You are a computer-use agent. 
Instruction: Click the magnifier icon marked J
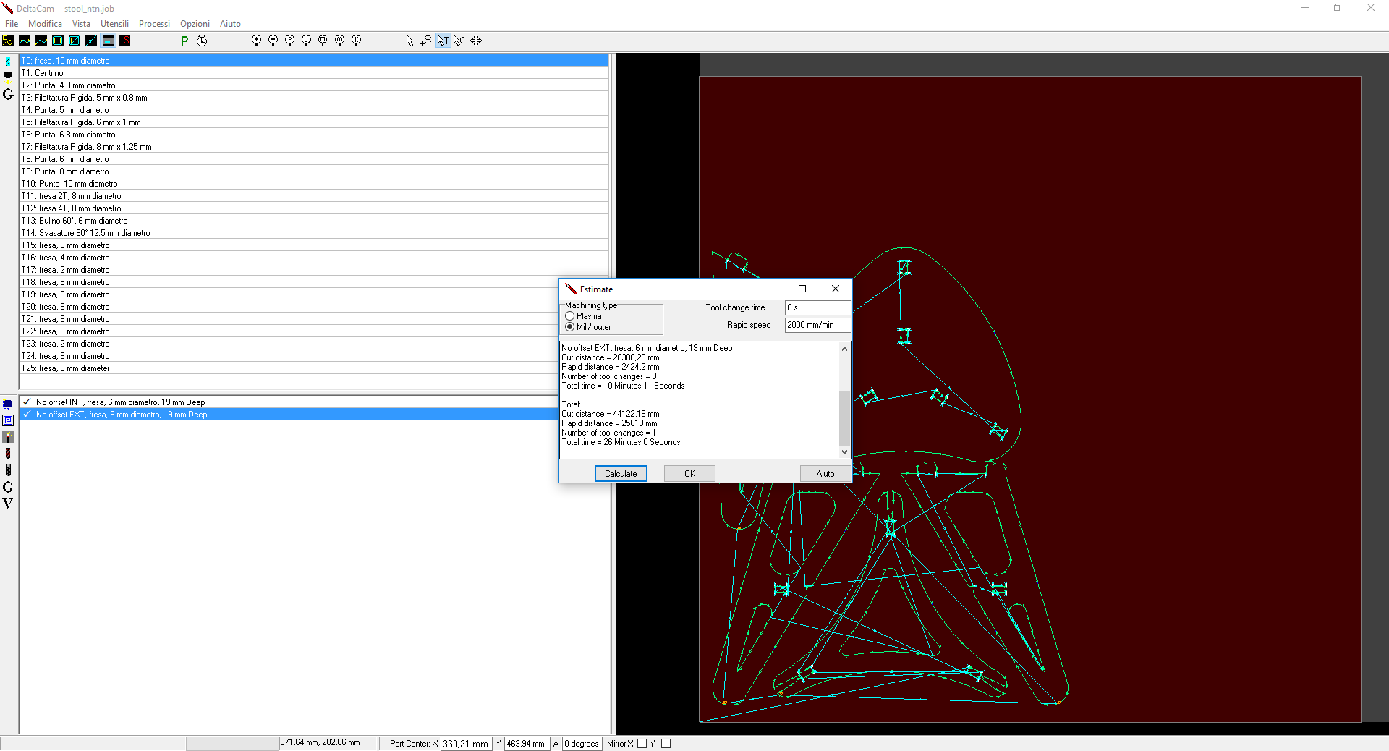(306, 41)
